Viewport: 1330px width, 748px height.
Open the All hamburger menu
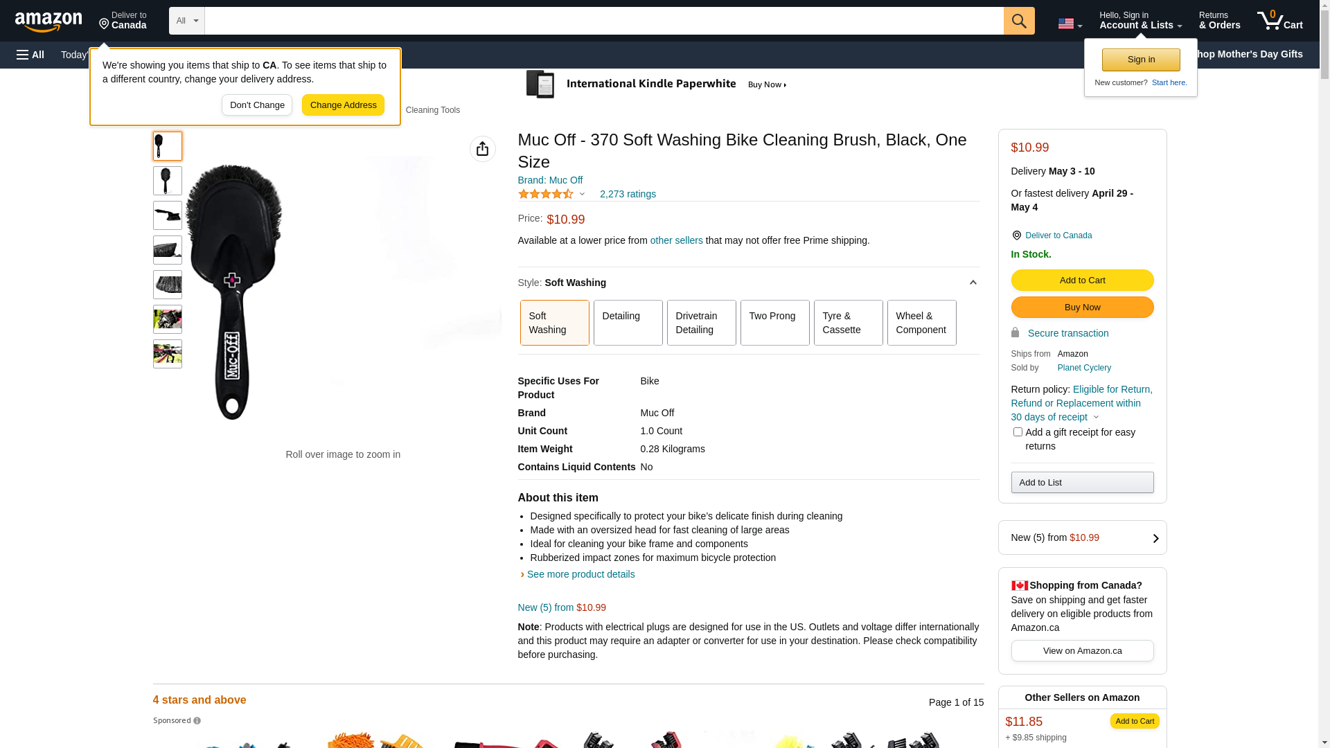(30, 55)
